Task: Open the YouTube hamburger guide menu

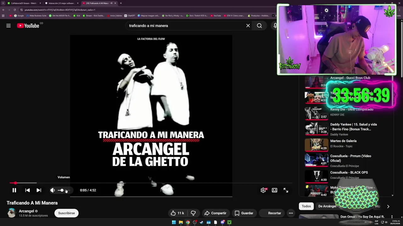Action: click(x=9, y=26)
